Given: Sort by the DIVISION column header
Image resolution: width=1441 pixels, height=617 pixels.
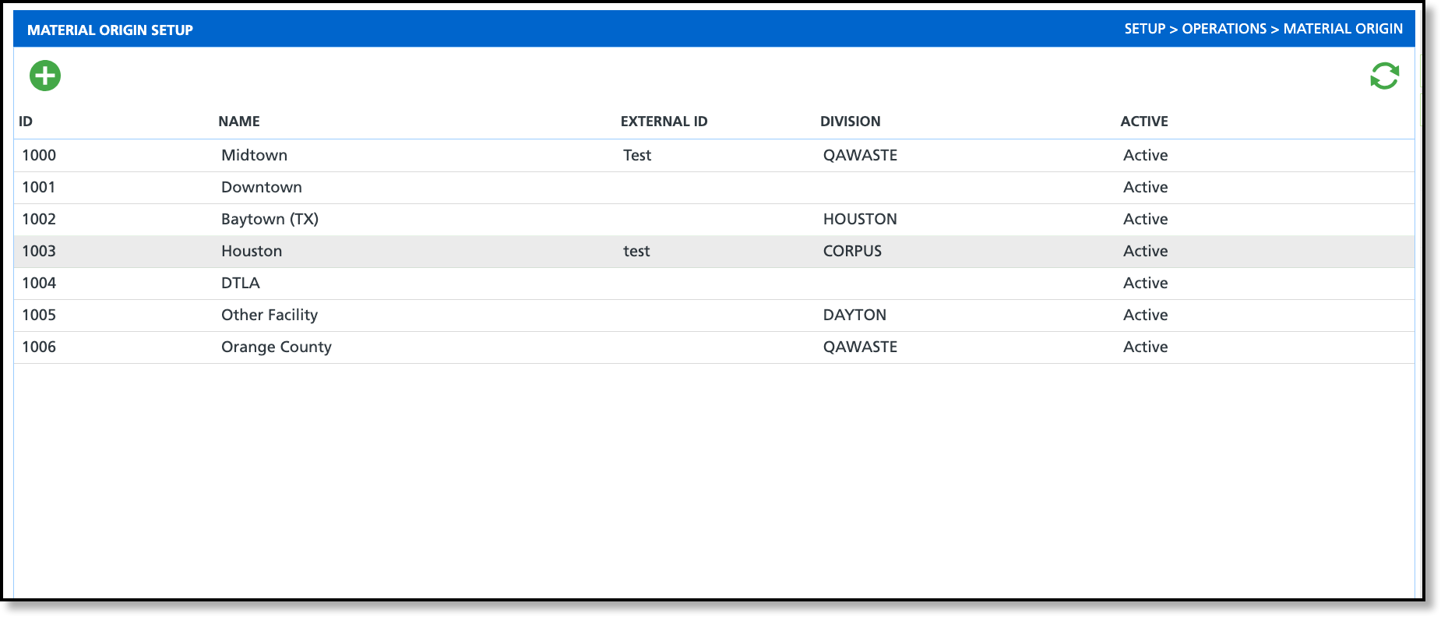Looking at the screenshot, I should (x=851, y=122).
